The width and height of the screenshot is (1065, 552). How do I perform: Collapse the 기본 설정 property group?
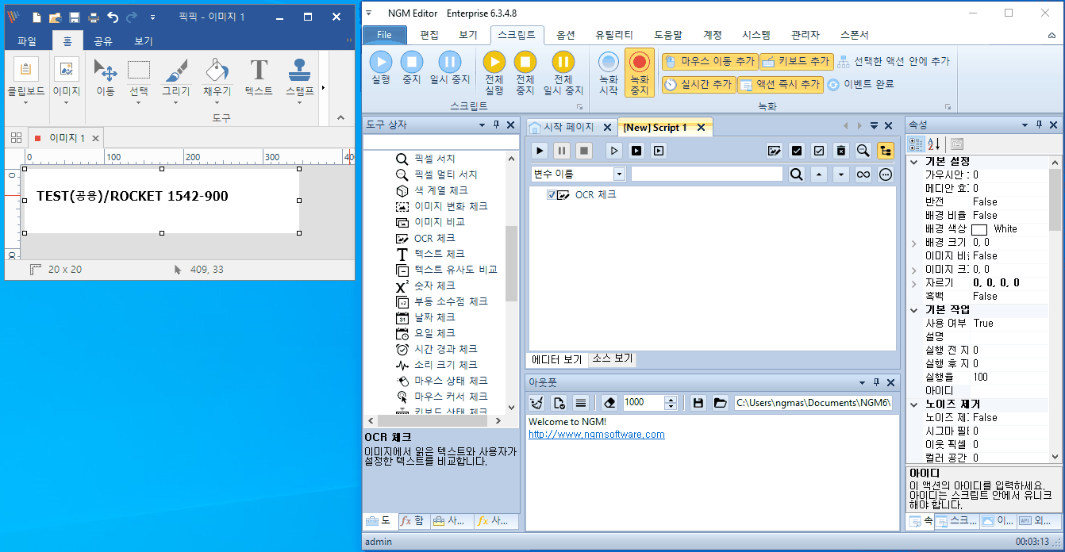[x=913, y=162]
